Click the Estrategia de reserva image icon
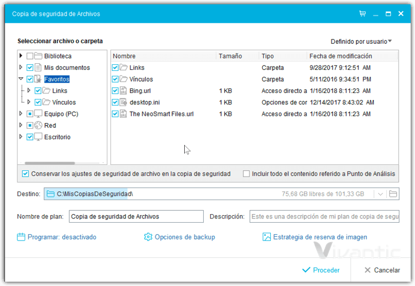This screenshot has width=415, height=286. pyautogui.click(x=267, y=237)
